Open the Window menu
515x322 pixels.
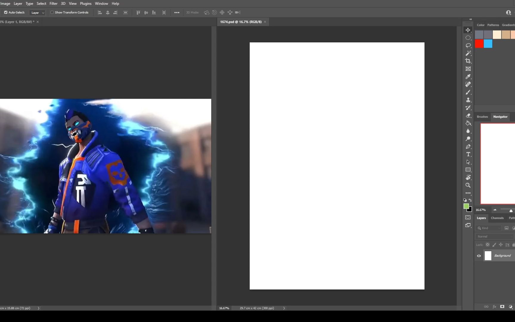coord(101,4)
